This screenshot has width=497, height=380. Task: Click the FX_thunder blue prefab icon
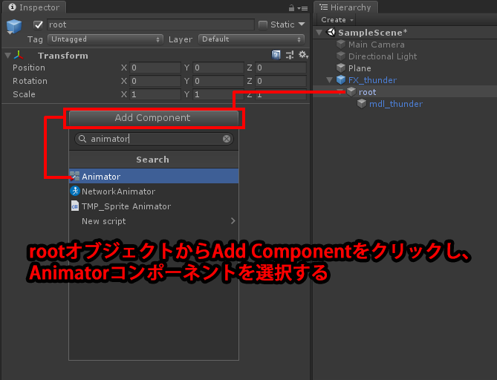point(341,80)
